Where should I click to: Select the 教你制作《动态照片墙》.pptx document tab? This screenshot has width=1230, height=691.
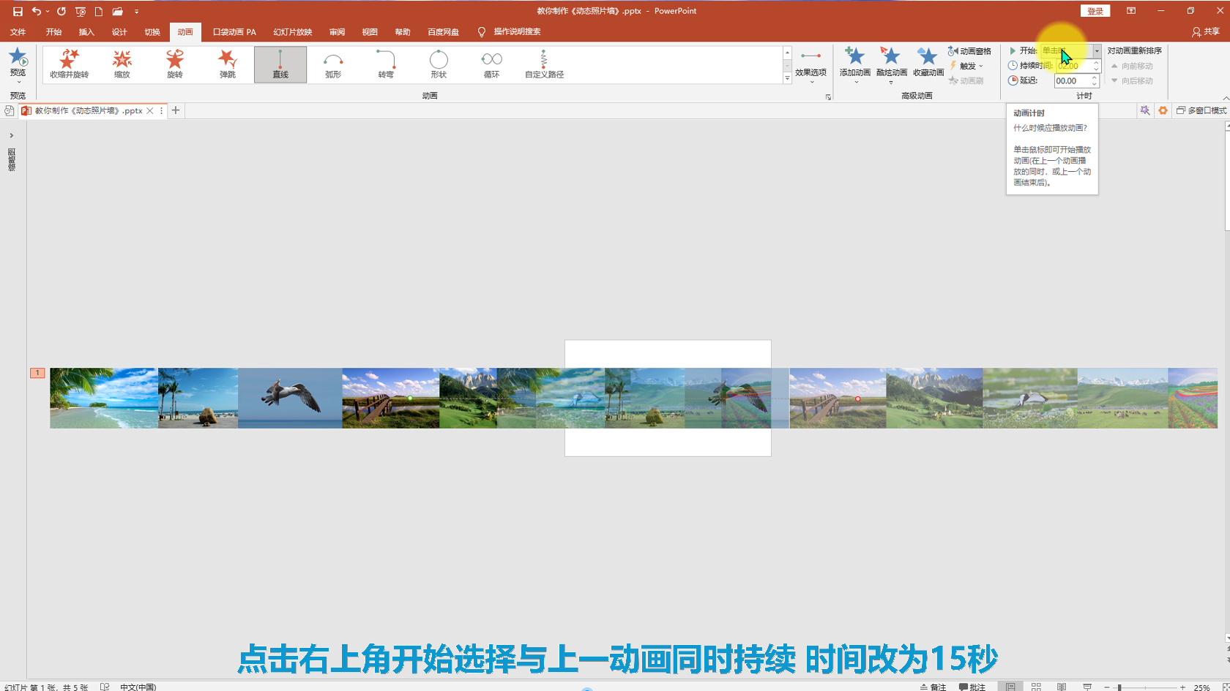[88, 111]
